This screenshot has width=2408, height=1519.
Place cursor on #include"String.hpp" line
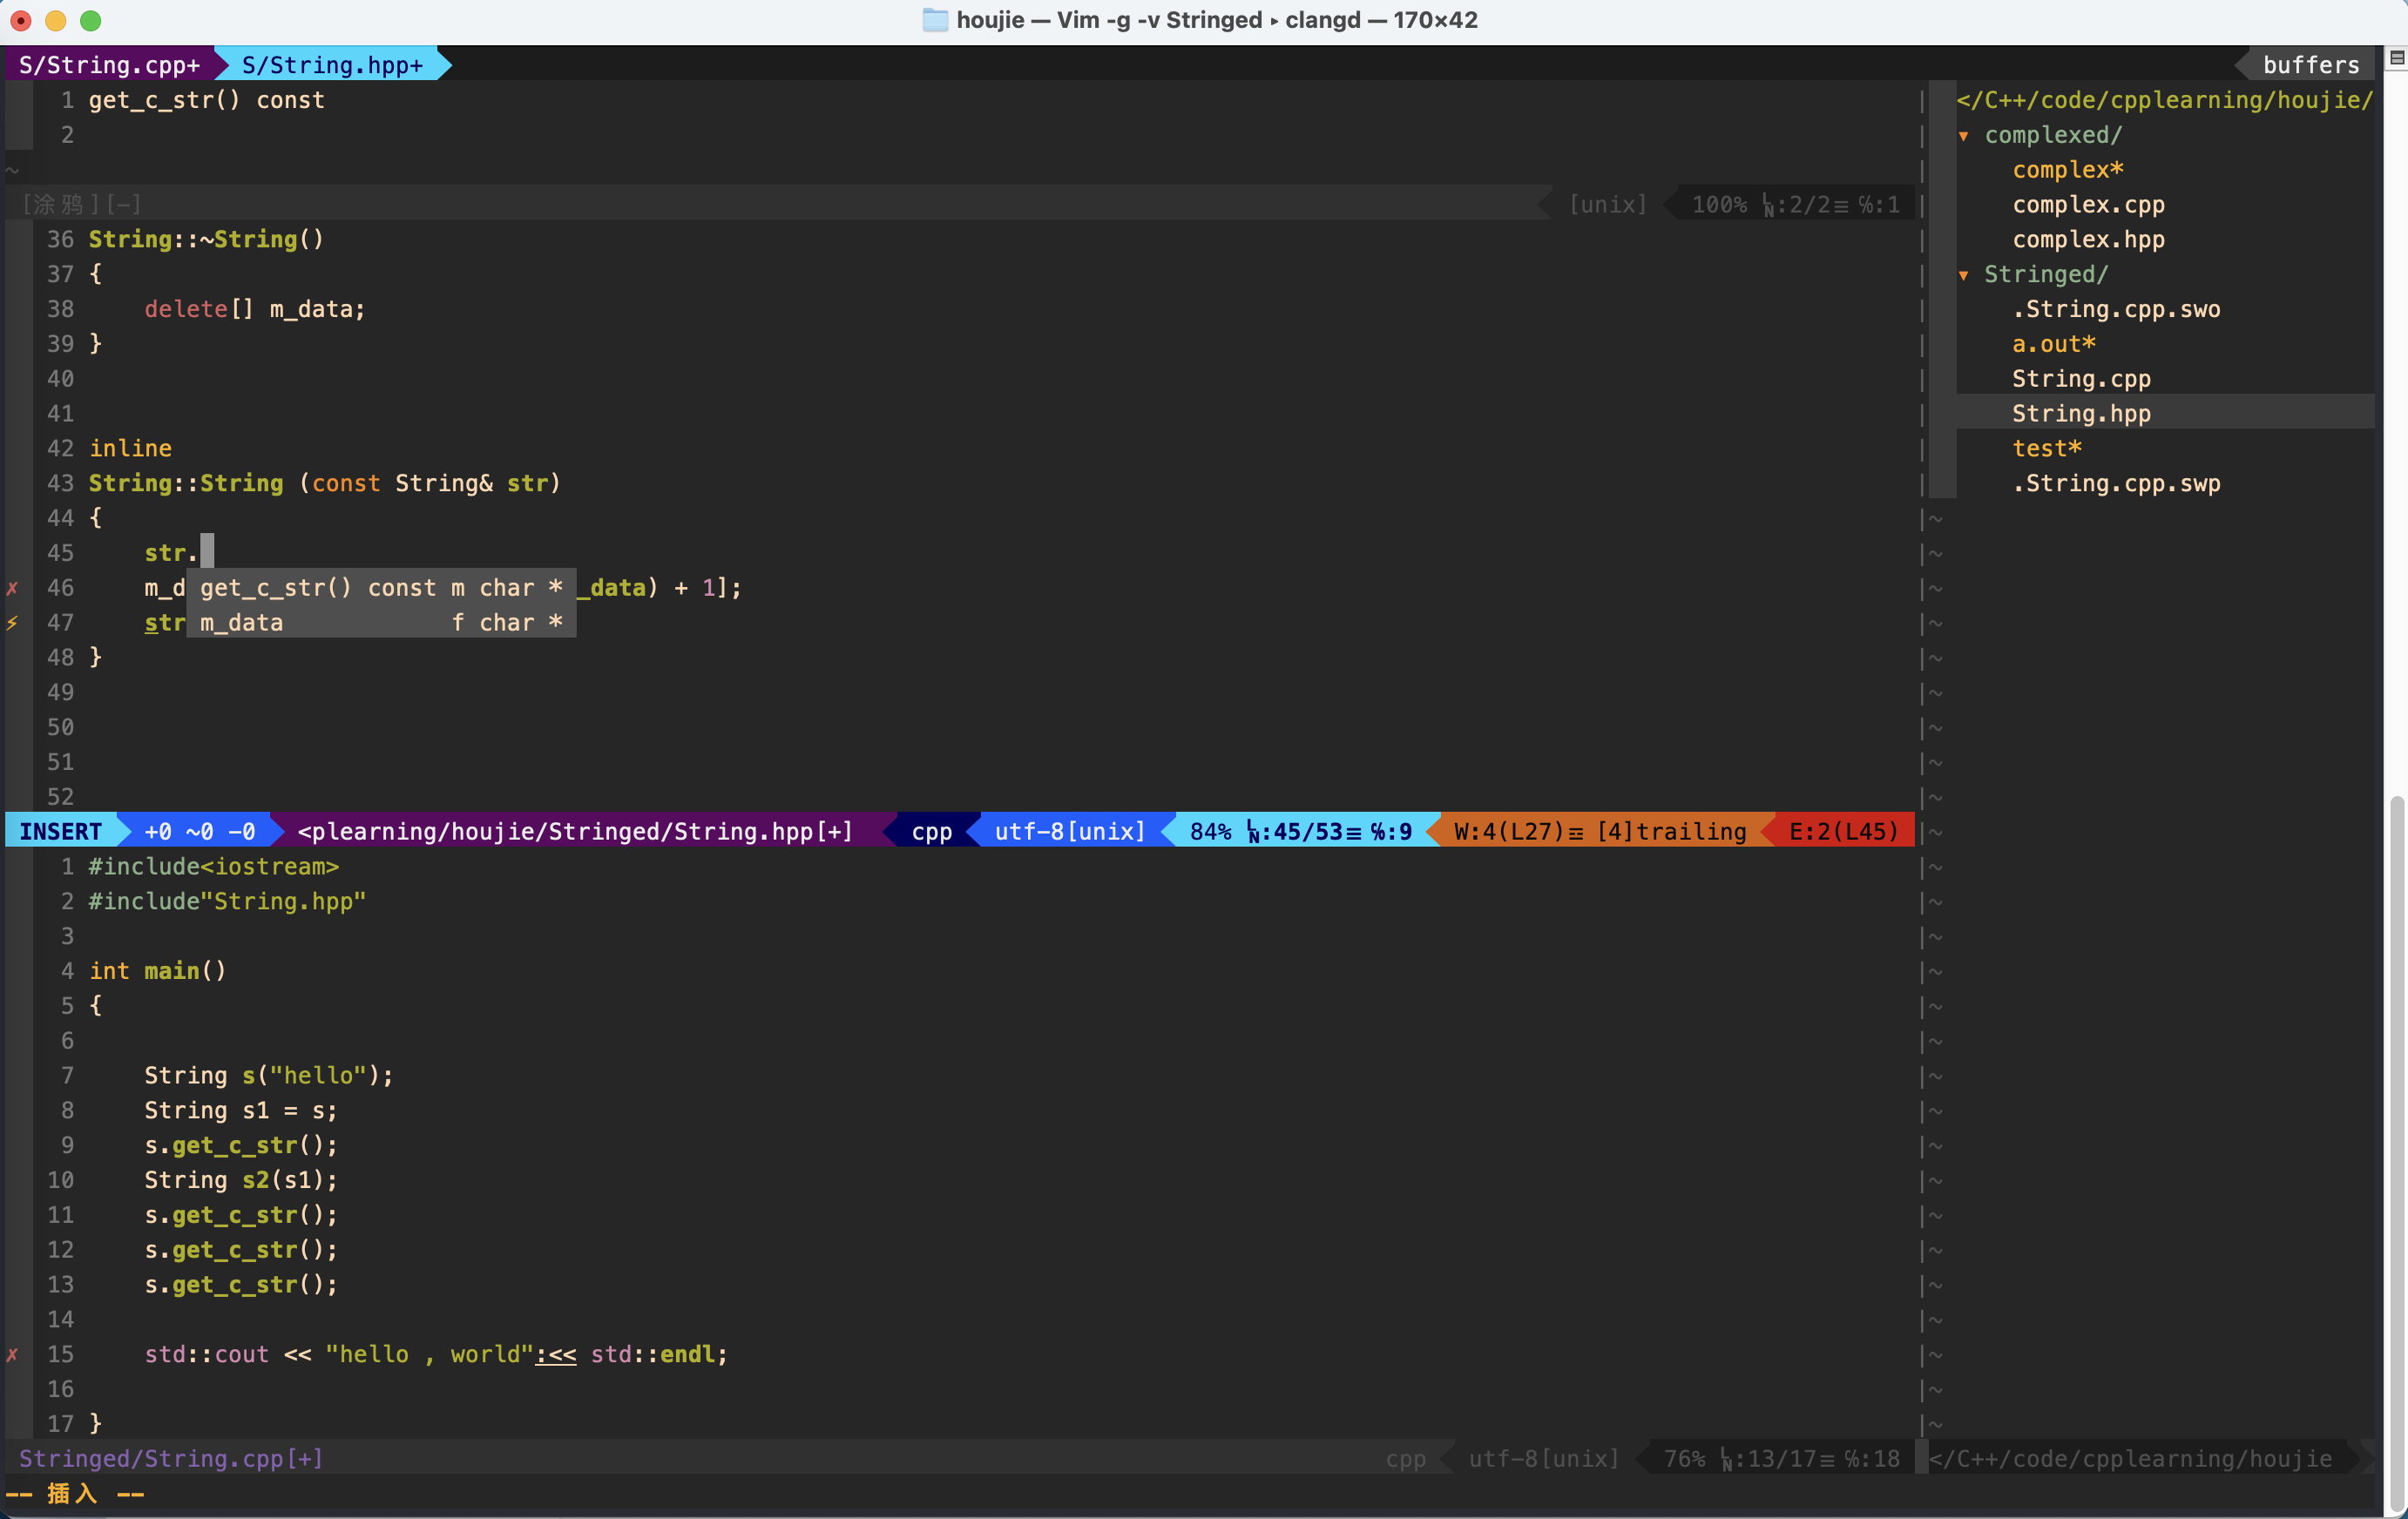click(x=227, y=902)
